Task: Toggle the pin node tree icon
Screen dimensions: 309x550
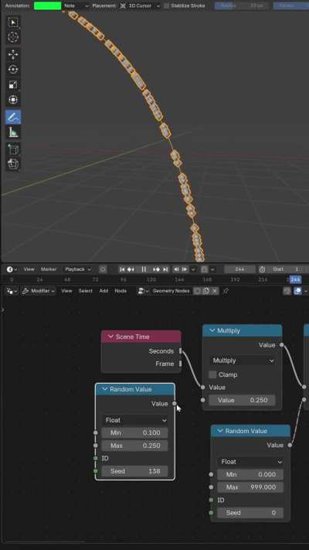Action: (226, 291)
